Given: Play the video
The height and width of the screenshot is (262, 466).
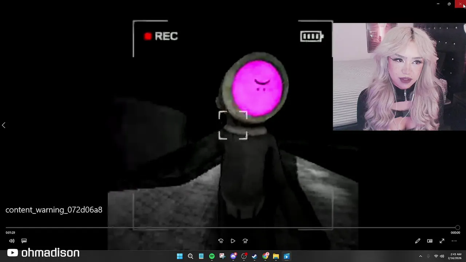Looking at the screenshot, I should click(x=233, y=241).
